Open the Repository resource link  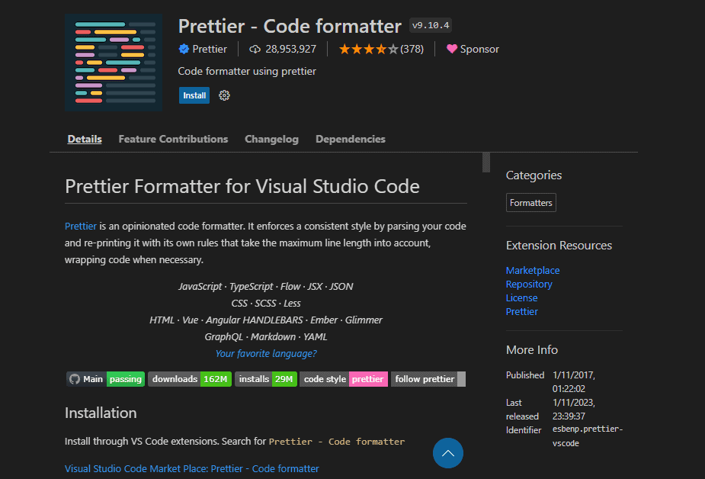[x=529, y=285]
